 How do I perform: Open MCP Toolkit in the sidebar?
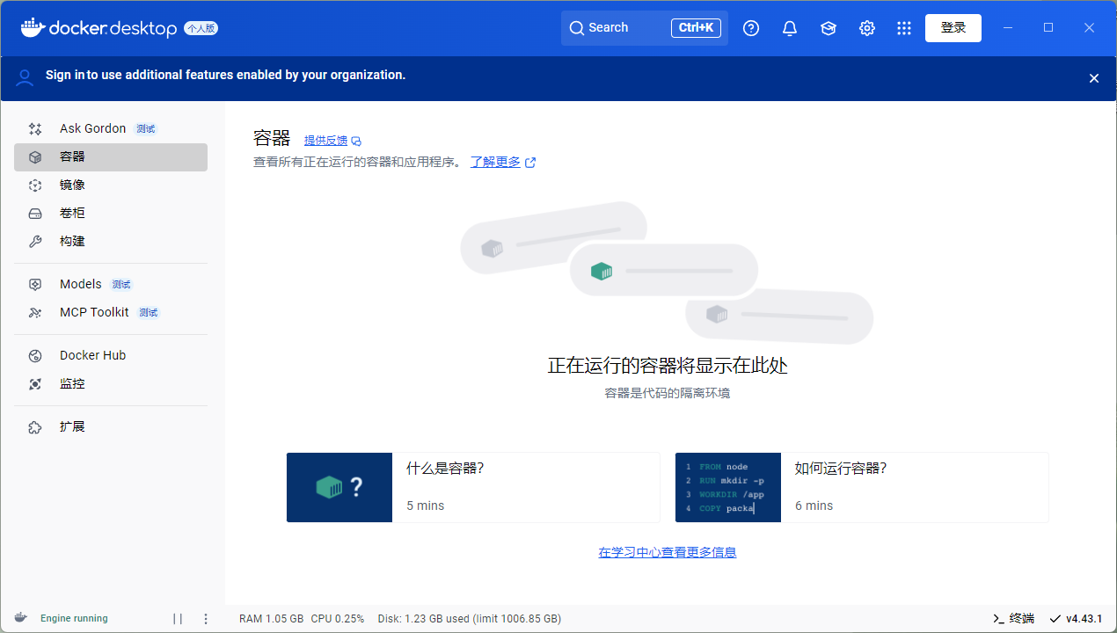pyautogui.click(x=94, y=312)
